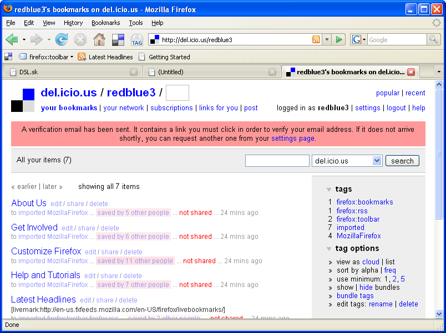Open the subscriptions link
Screen dimensions: 446x333
coord(171,108)
